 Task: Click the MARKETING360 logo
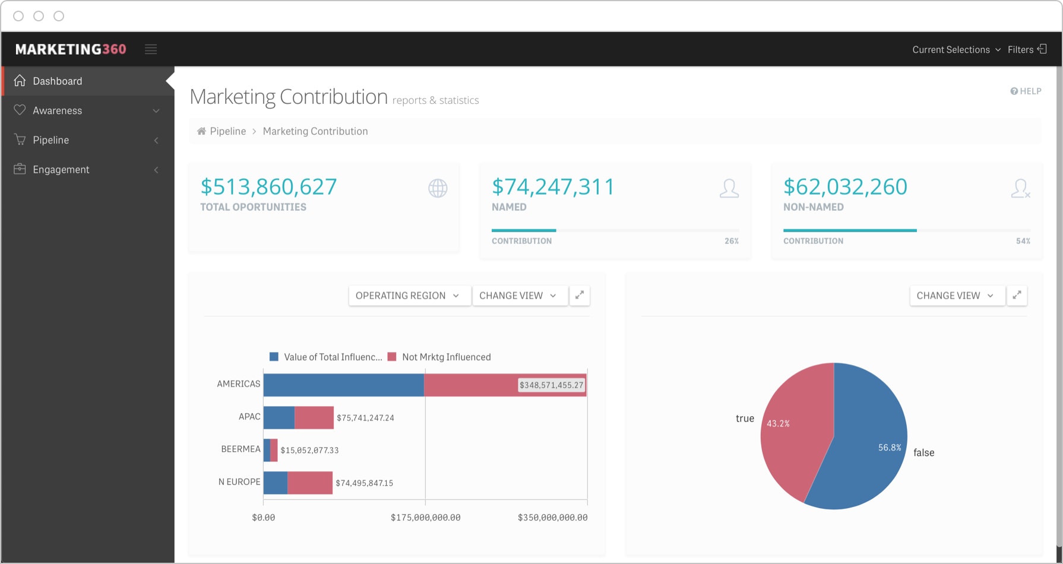[x=71, y=49]
